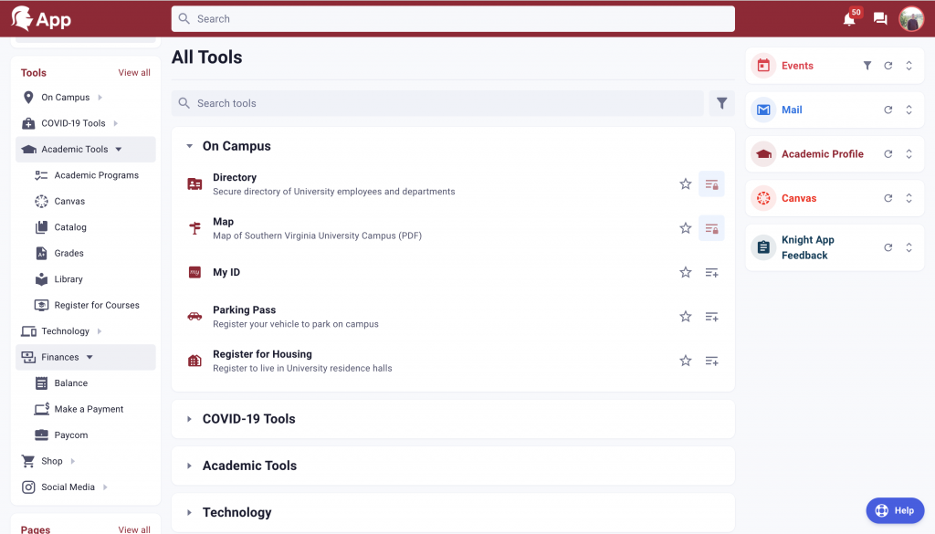Open Academic Programs sidebar item

tap(87, 175)
